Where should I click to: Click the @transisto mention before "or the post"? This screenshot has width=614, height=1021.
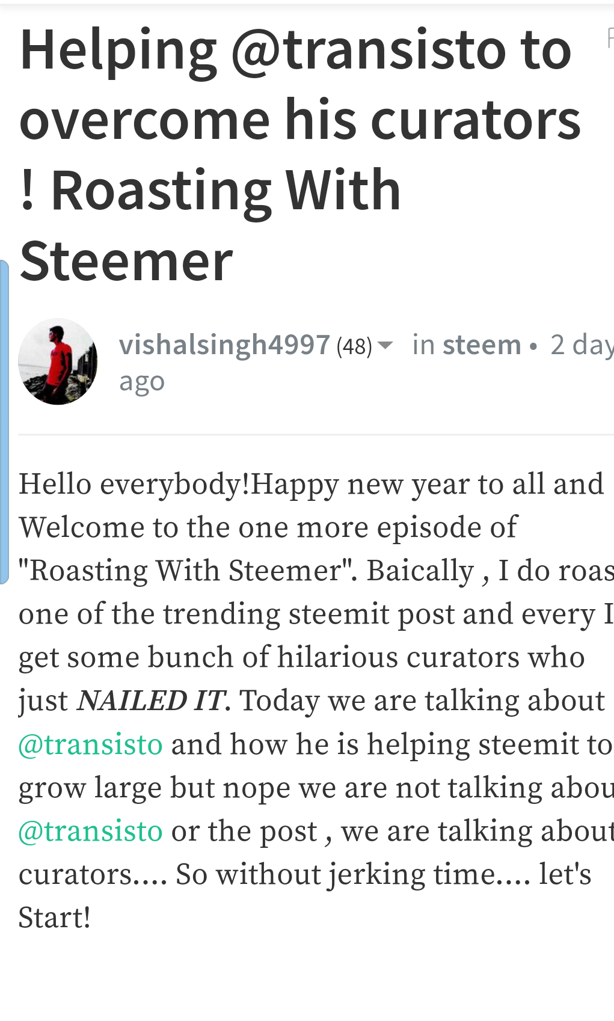(x=91, y=831)
